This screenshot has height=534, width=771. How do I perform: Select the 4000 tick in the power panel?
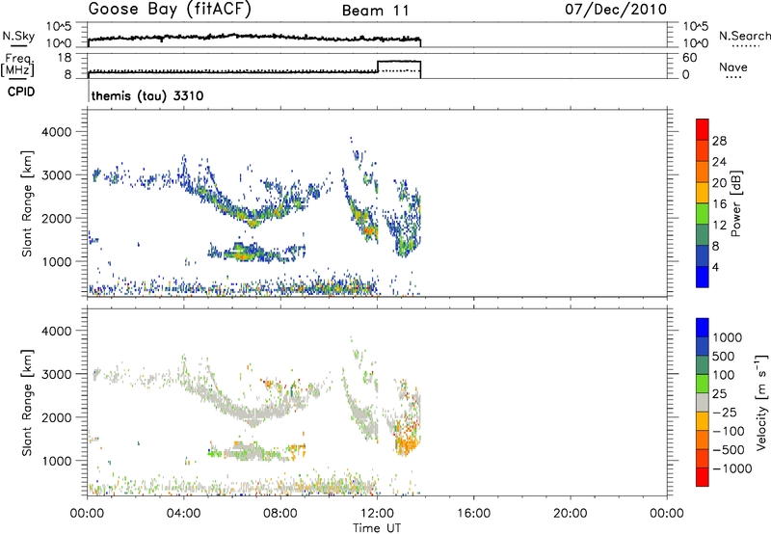point(59,132)
